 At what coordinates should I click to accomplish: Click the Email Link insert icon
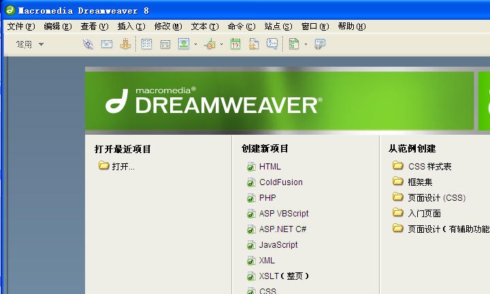(x=107, y=44)
